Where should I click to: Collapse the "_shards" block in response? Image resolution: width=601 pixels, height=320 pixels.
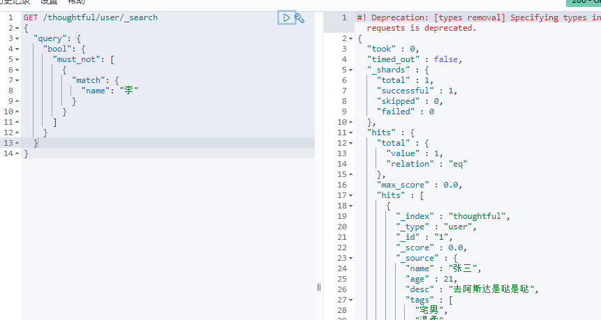[x=350, y=70]
